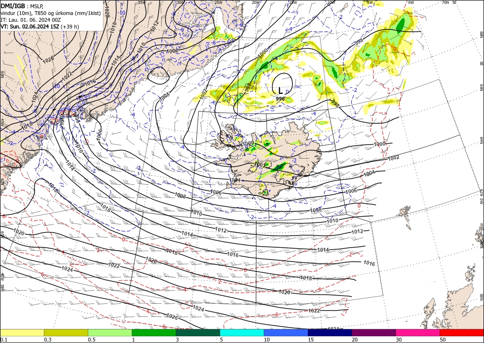The image size is (484, 343).
Task: Click the '1' legend scale value
Action: pyautogui.click(x=134, y=340)
